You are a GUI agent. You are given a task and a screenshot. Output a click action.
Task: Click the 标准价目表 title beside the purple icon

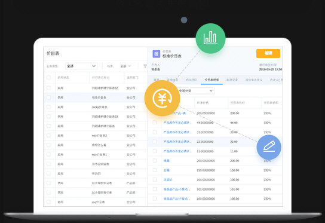(x=172, y=56)
